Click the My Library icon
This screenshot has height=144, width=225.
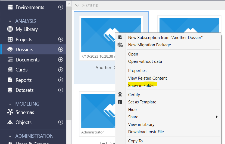(10, 29)
